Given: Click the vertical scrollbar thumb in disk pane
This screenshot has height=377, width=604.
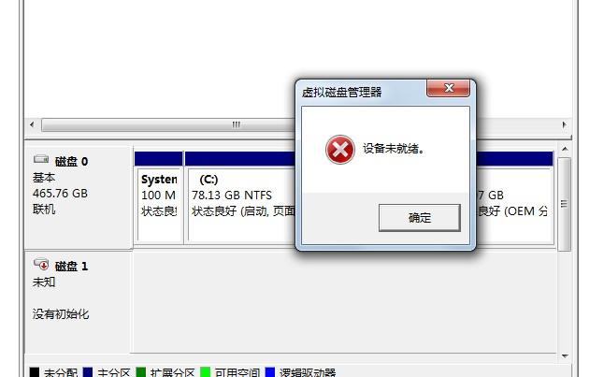Looking at the screenshot, I should coord(565,204).
